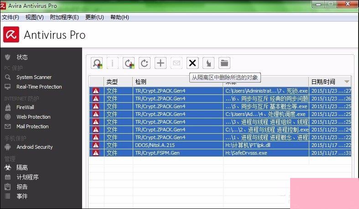
Task: Click the calendar icon beside 计划程序
Action: click(8, 177)
